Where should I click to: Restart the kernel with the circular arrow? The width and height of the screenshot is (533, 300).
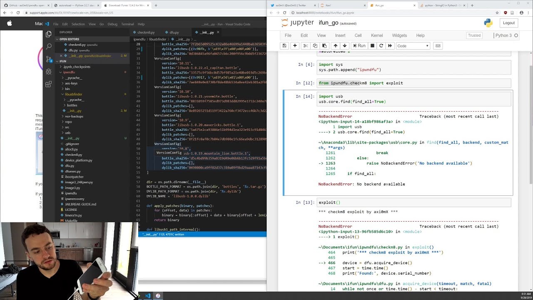point(381,46)
